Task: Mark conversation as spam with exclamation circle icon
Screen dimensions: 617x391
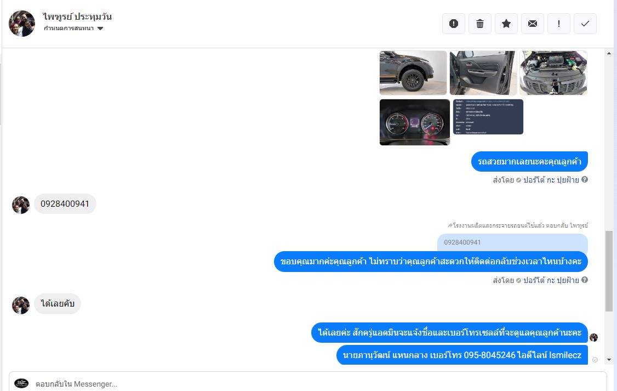Action: [453, 24]
